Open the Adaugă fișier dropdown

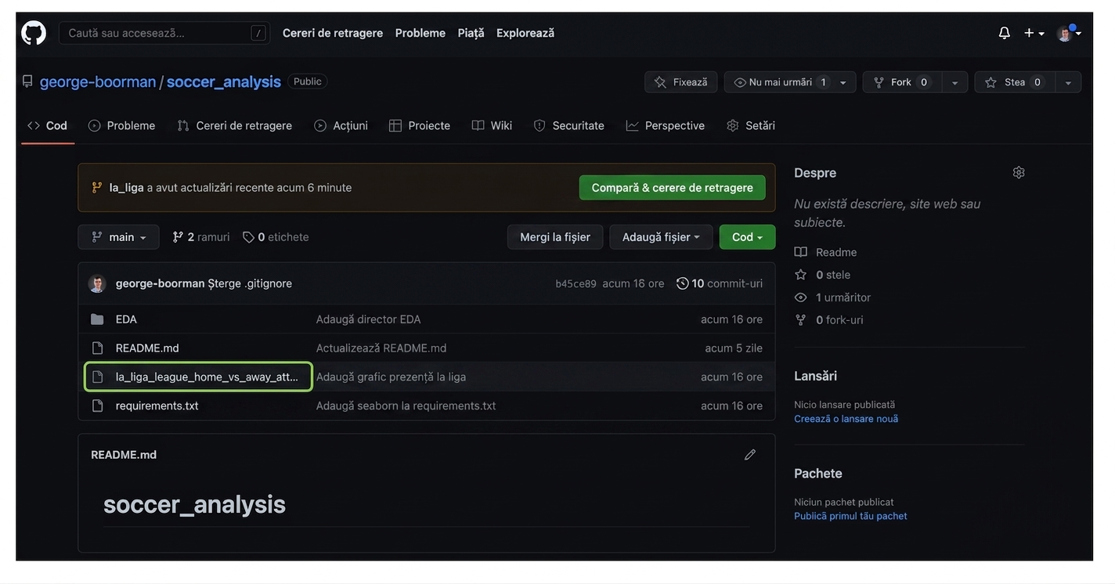coord(661,237)
